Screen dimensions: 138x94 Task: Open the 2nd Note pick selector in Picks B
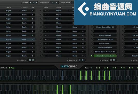131,39
